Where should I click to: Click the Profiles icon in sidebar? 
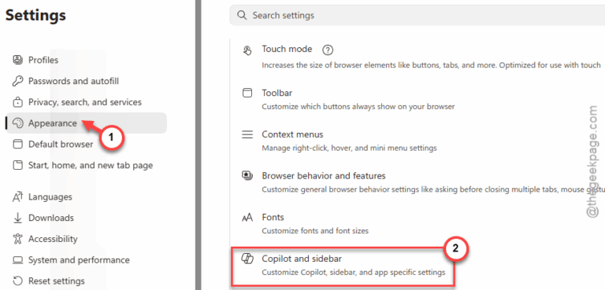(x=18, y=60)
